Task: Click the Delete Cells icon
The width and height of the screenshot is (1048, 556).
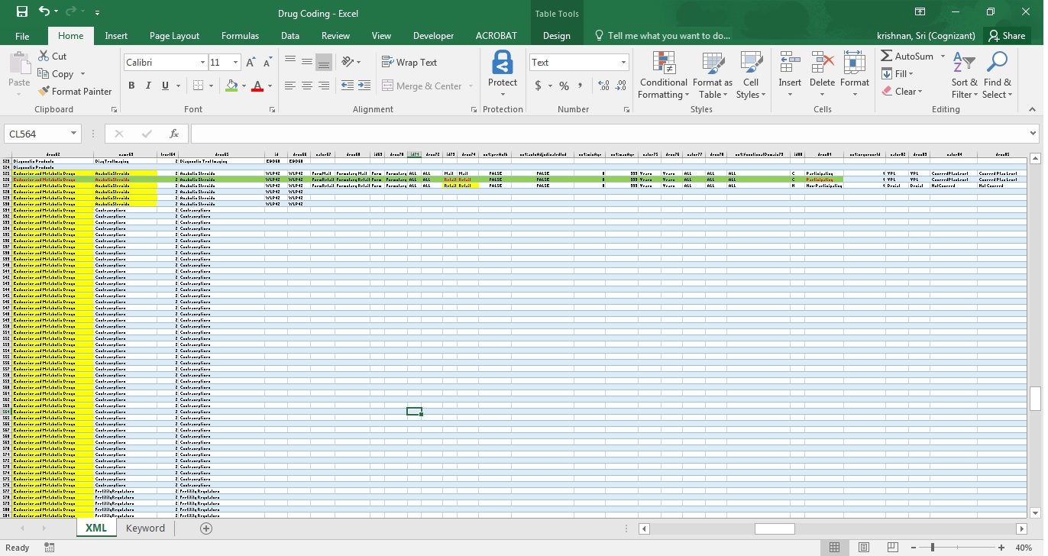Action: (822, 75)
